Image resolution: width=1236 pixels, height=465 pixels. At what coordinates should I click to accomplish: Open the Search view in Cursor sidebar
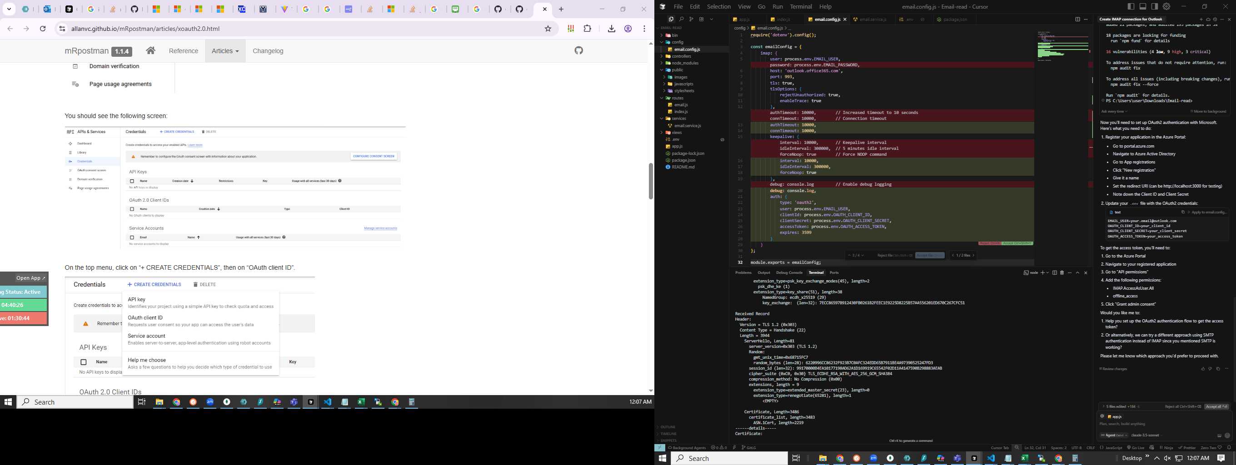tap(681, 19)
